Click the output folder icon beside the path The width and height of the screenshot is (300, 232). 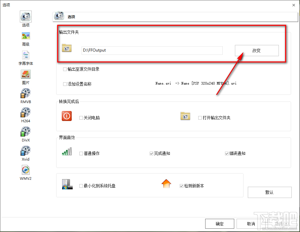[x=66, y=48]
